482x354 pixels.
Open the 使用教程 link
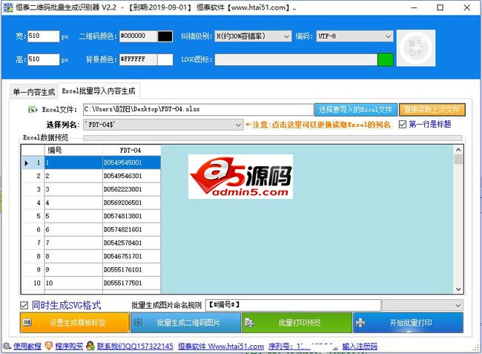click(27, 347)
